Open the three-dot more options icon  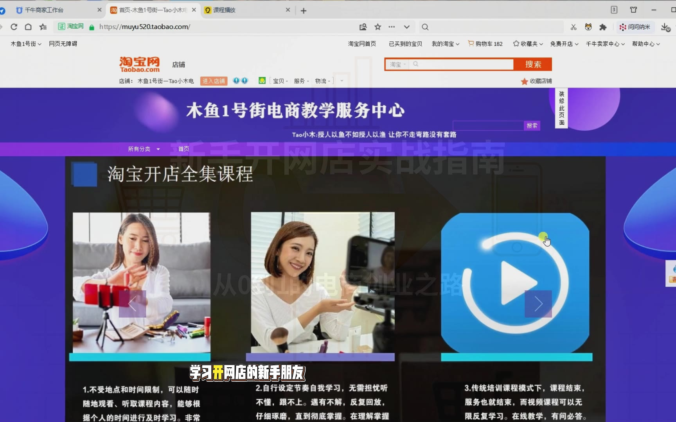click(x=392, y=27)
